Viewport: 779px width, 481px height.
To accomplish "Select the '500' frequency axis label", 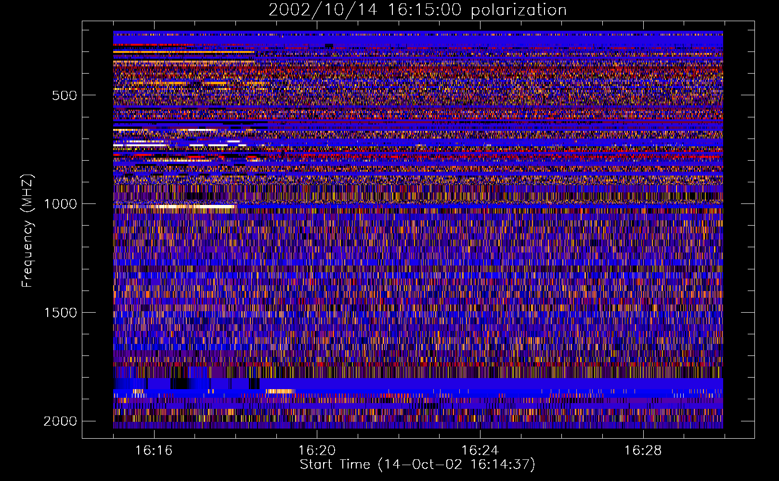I will [65, 95].
